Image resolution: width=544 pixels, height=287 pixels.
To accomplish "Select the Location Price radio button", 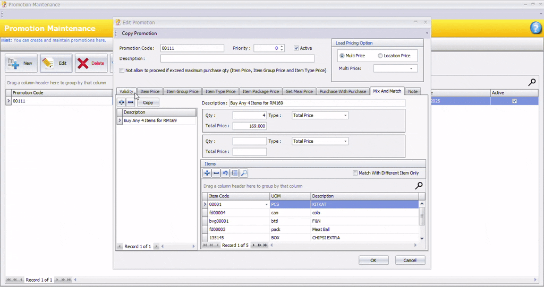I will 380,56.
